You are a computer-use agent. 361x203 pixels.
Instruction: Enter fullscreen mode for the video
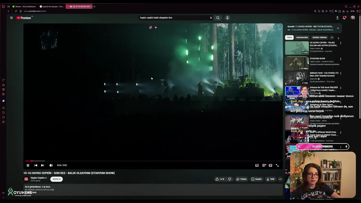pos(277,166)
